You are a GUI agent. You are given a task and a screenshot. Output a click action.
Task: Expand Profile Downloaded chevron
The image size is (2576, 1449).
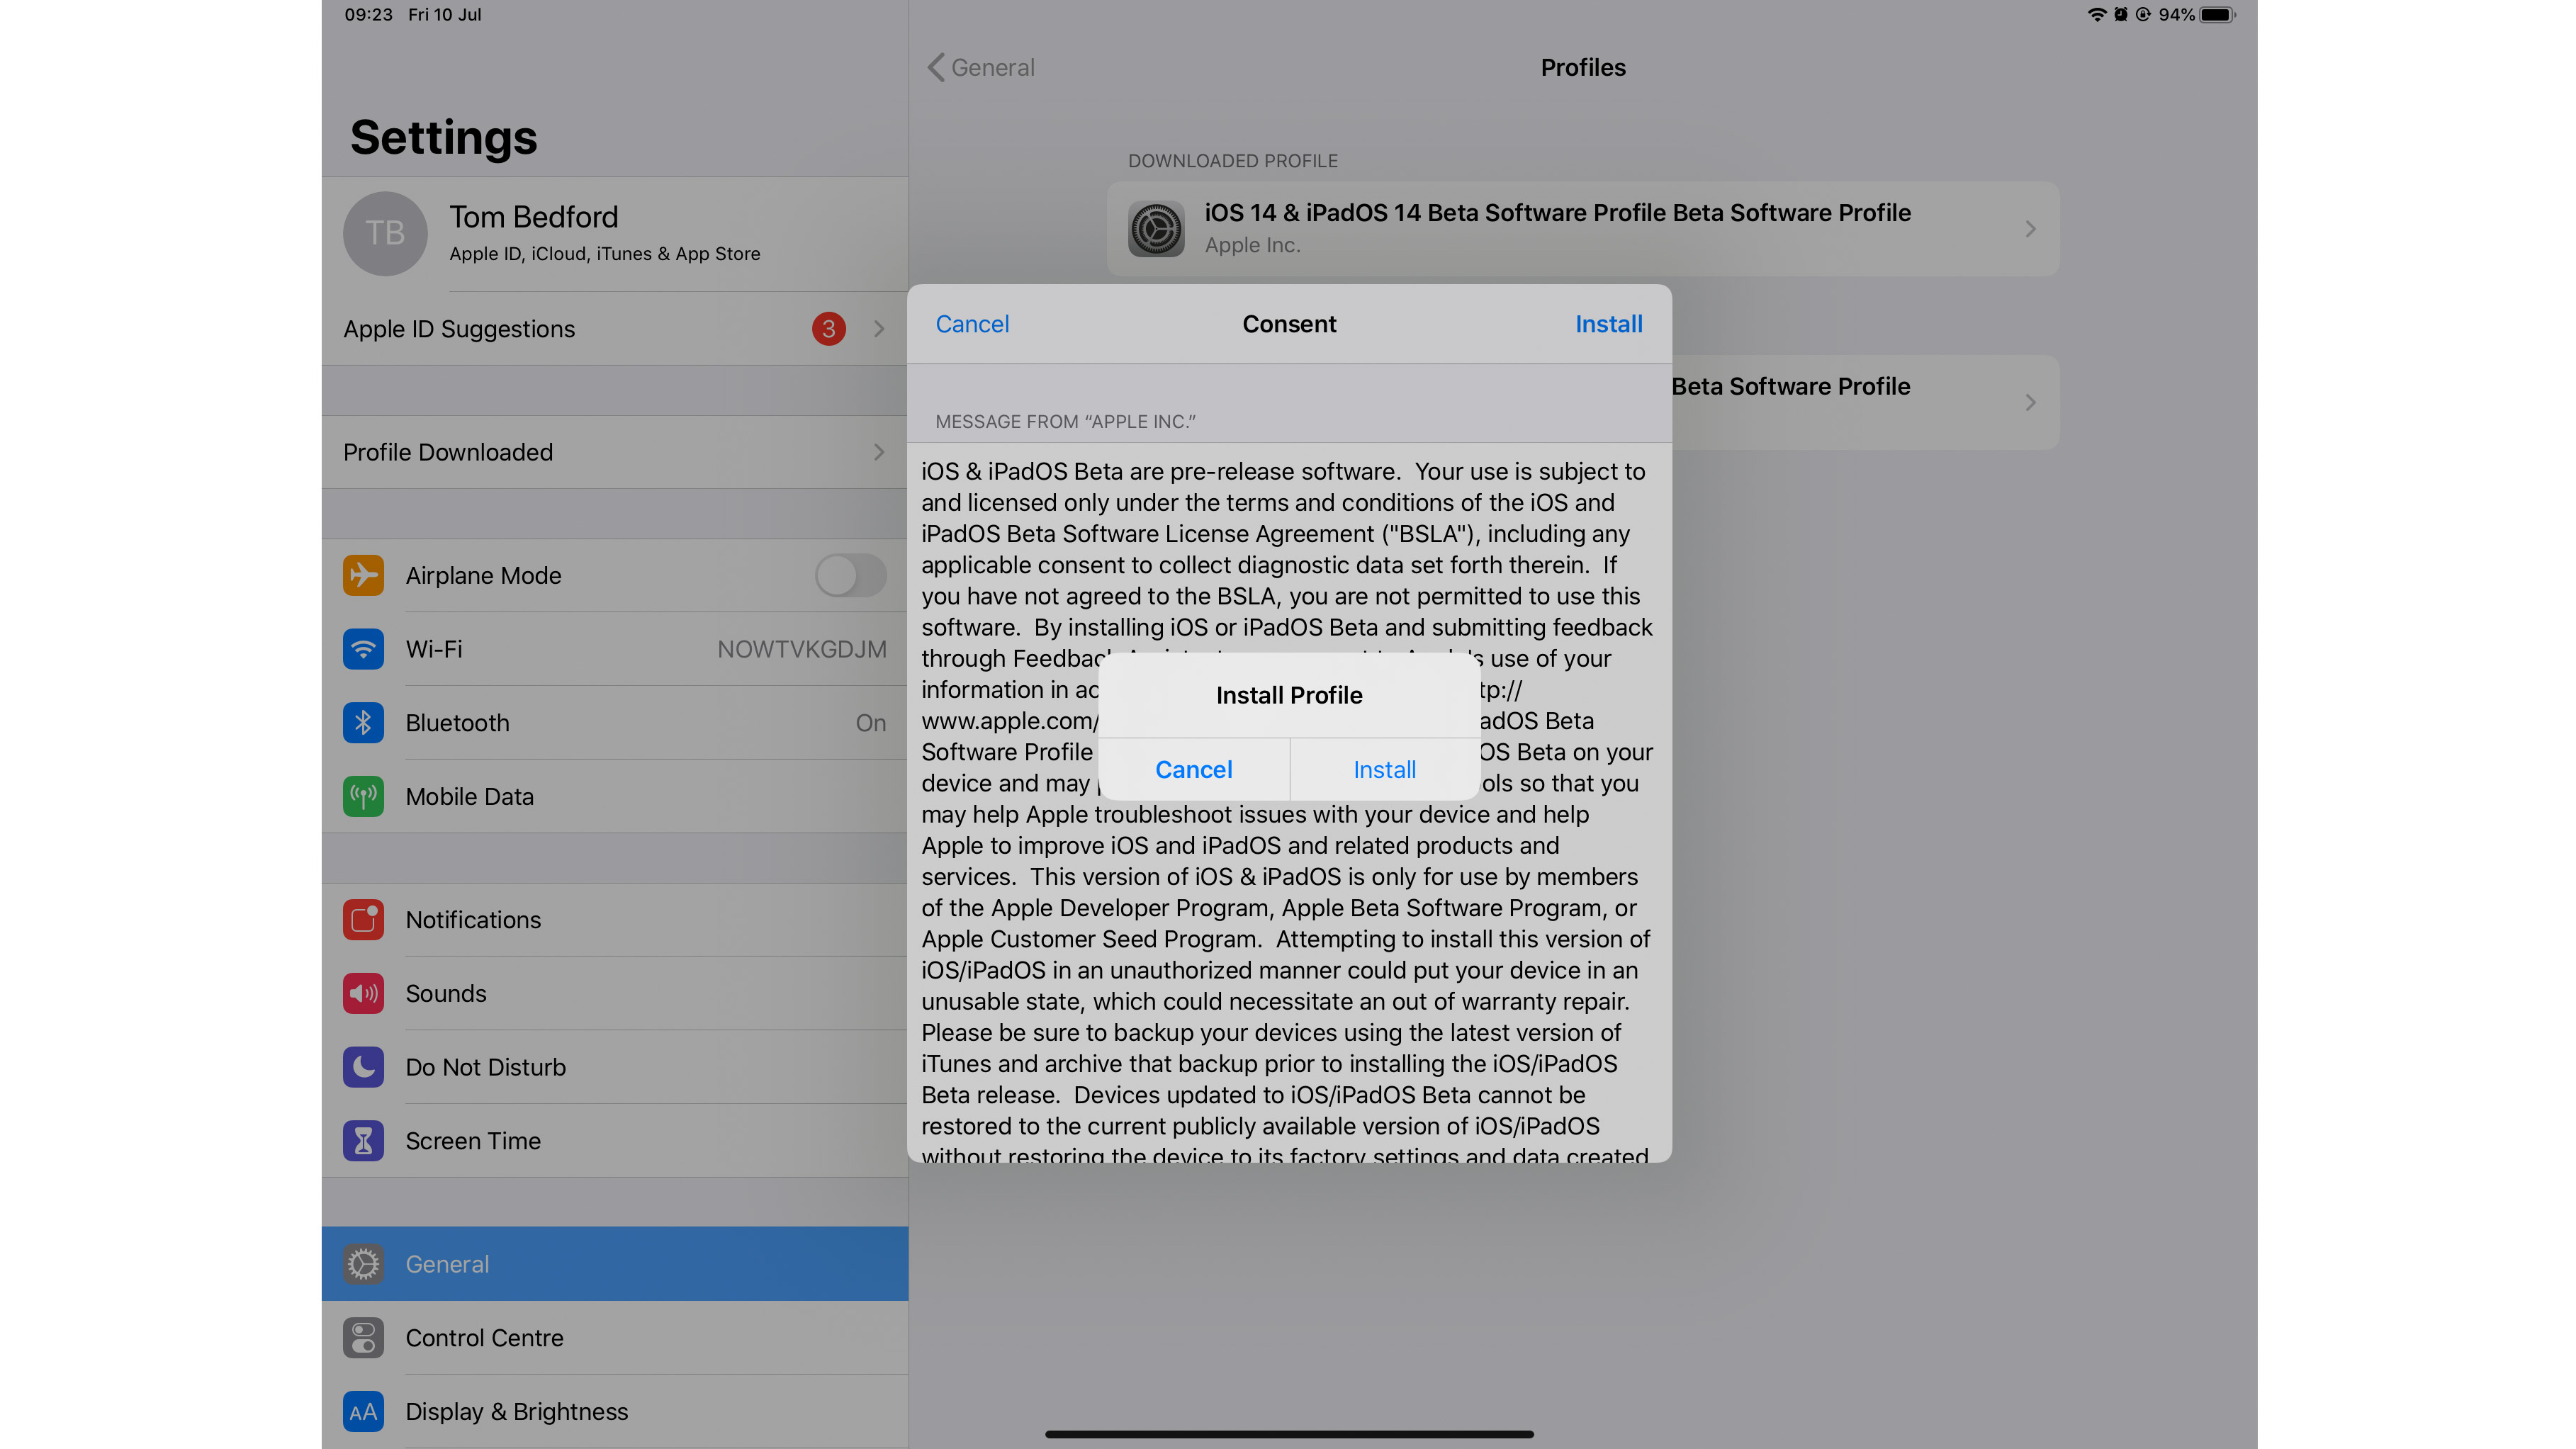(879, 452)
